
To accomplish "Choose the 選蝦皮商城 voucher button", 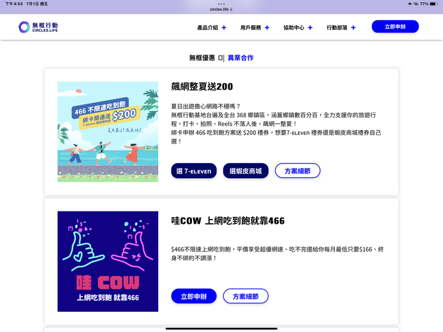I will [x=245, y=171].
